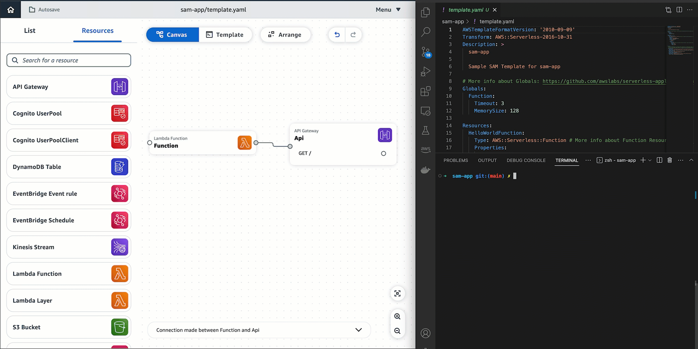Open the Menu dropdown above the canvas
This screenshot has width=698, height=349.
click(387, 10)
